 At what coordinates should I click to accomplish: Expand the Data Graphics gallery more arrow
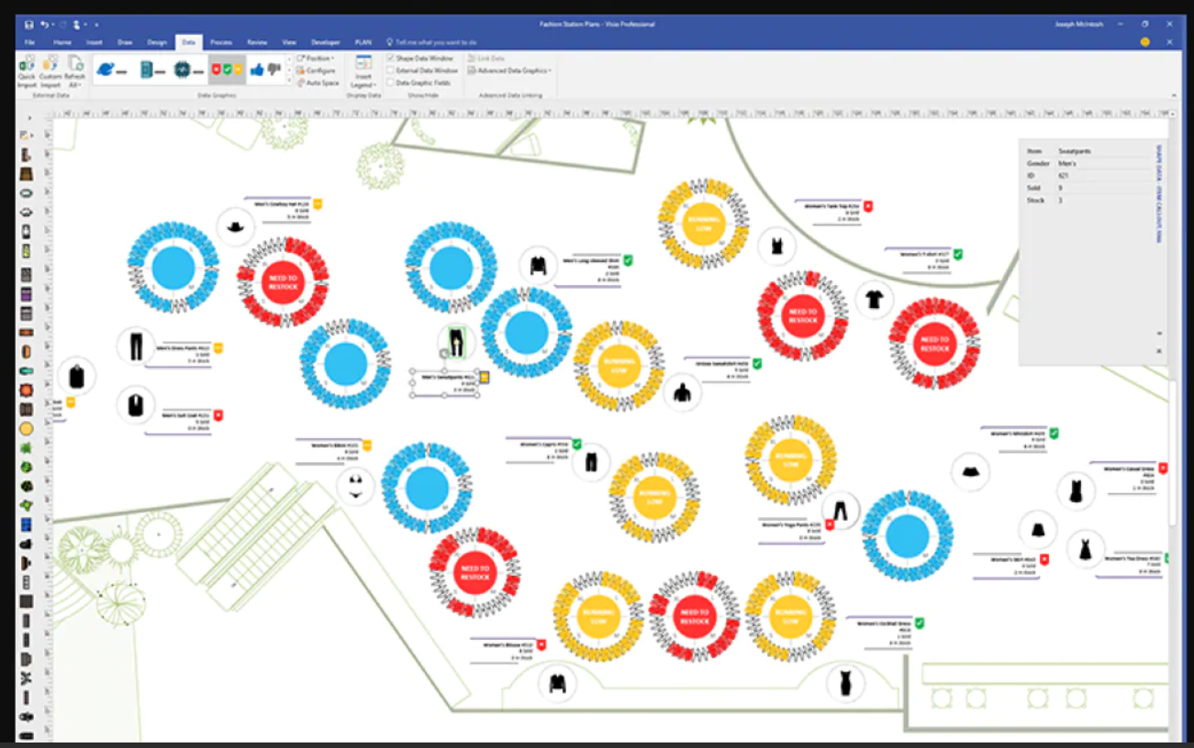pos(288,81)
